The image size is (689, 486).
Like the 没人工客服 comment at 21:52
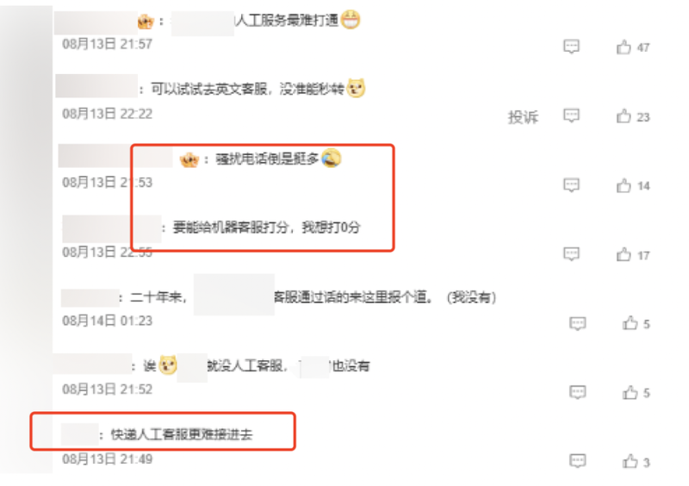pyautogui.click(x=630, y=392)
